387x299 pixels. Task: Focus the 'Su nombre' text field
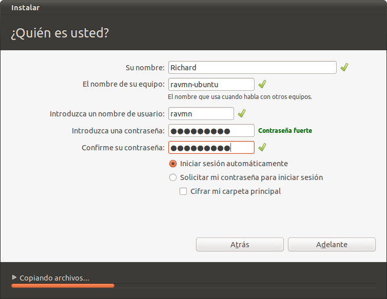click(252, 68)
